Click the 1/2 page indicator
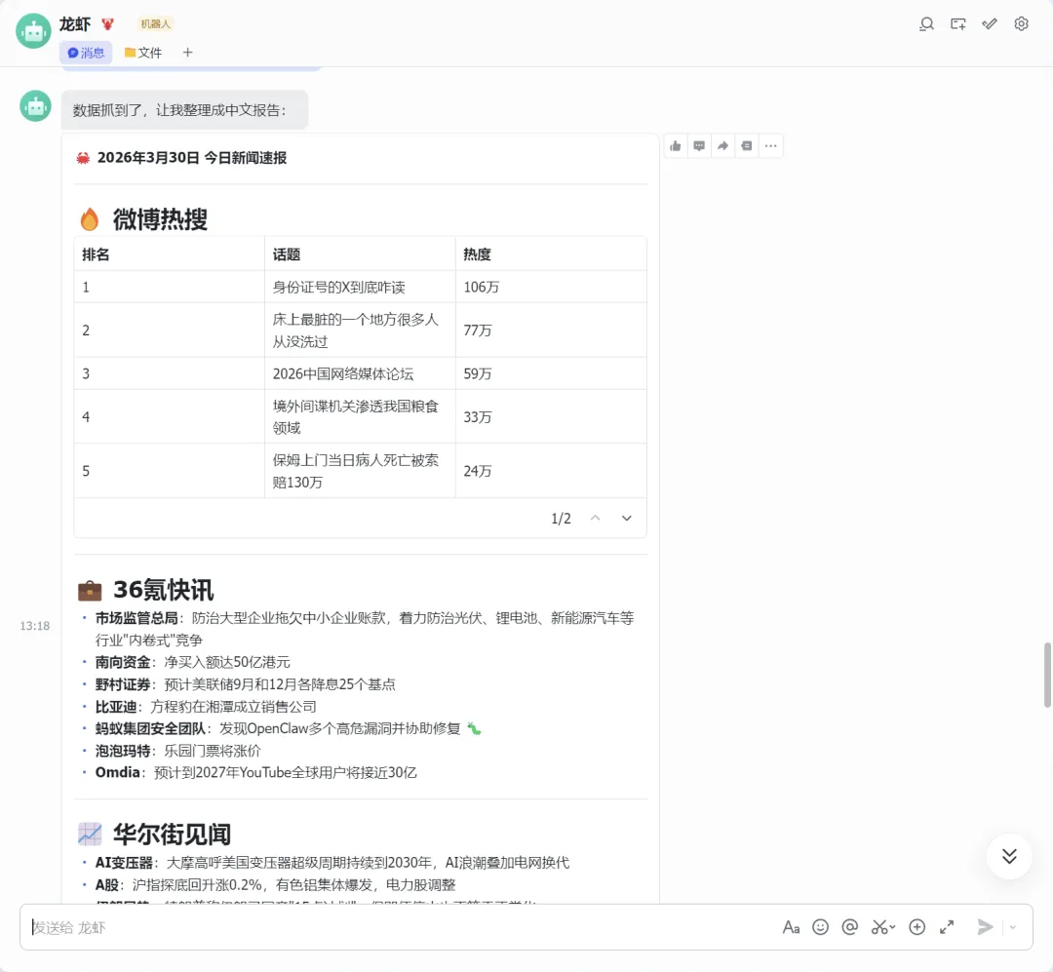1053x972 pixels. pyautogui.click(x=561, y=519)
